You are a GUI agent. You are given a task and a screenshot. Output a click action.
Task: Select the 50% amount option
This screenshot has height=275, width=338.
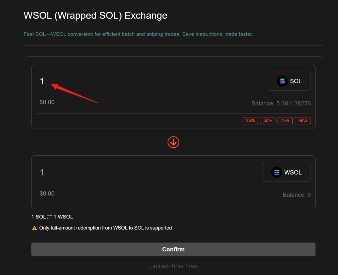(268, 121)
